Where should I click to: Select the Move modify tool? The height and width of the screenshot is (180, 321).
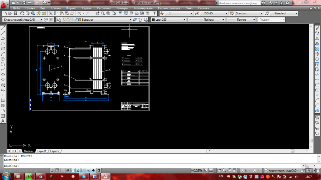pyautogui.click(x=317, y=54)
